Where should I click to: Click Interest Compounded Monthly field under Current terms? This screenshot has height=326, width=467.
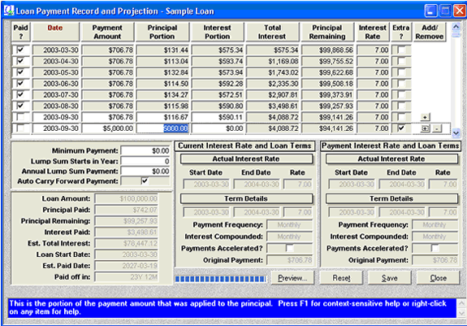[x=289, y=237]
